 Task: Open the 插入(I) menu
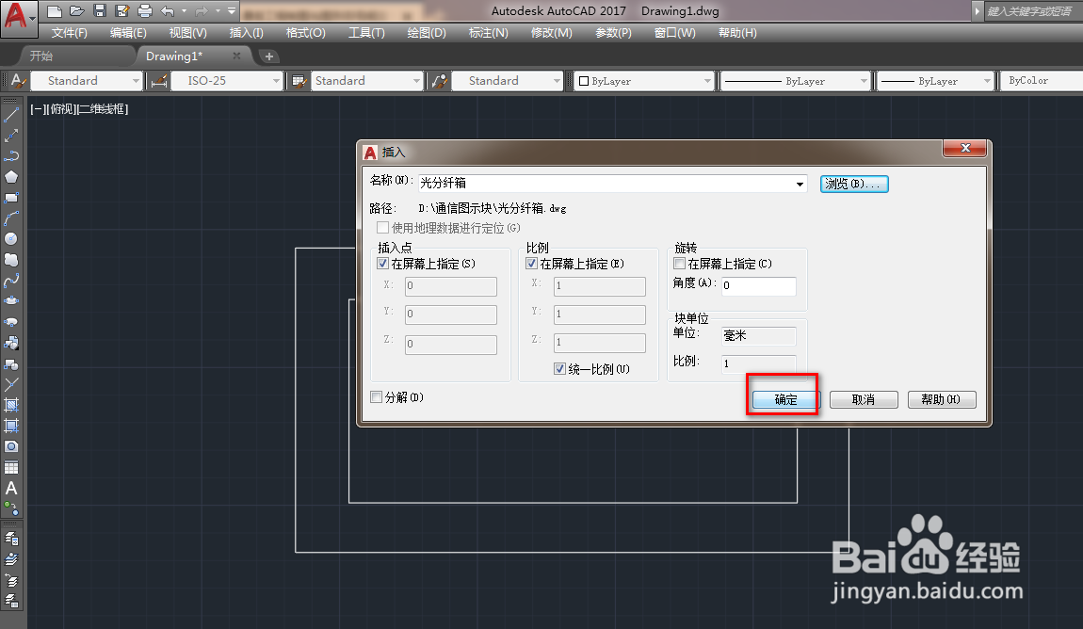(247, 32)
